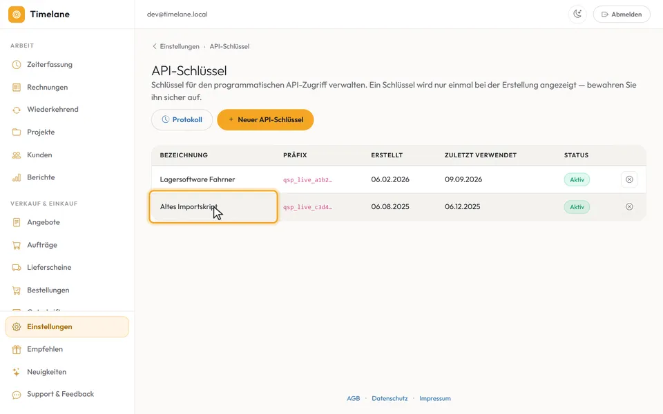Click the Einstellungen gear icon
663x414 pixels.
[17, 327]
